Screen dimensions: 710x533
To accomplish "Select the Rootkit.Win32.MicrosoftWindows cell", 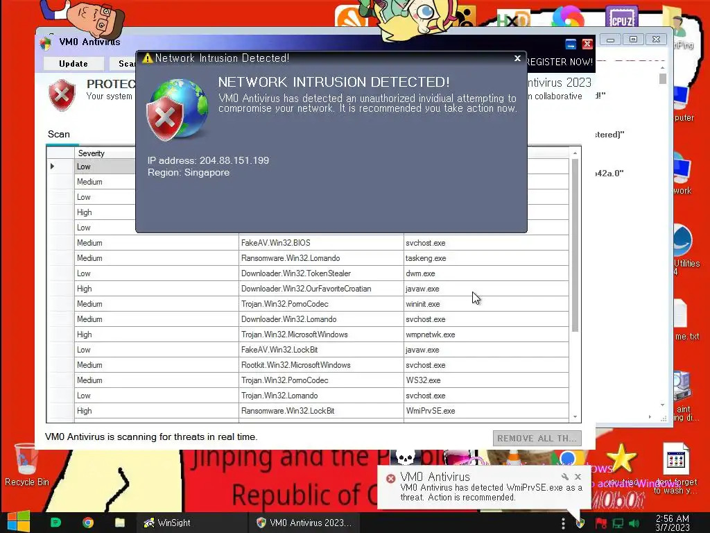I will (x=321, y=365).
